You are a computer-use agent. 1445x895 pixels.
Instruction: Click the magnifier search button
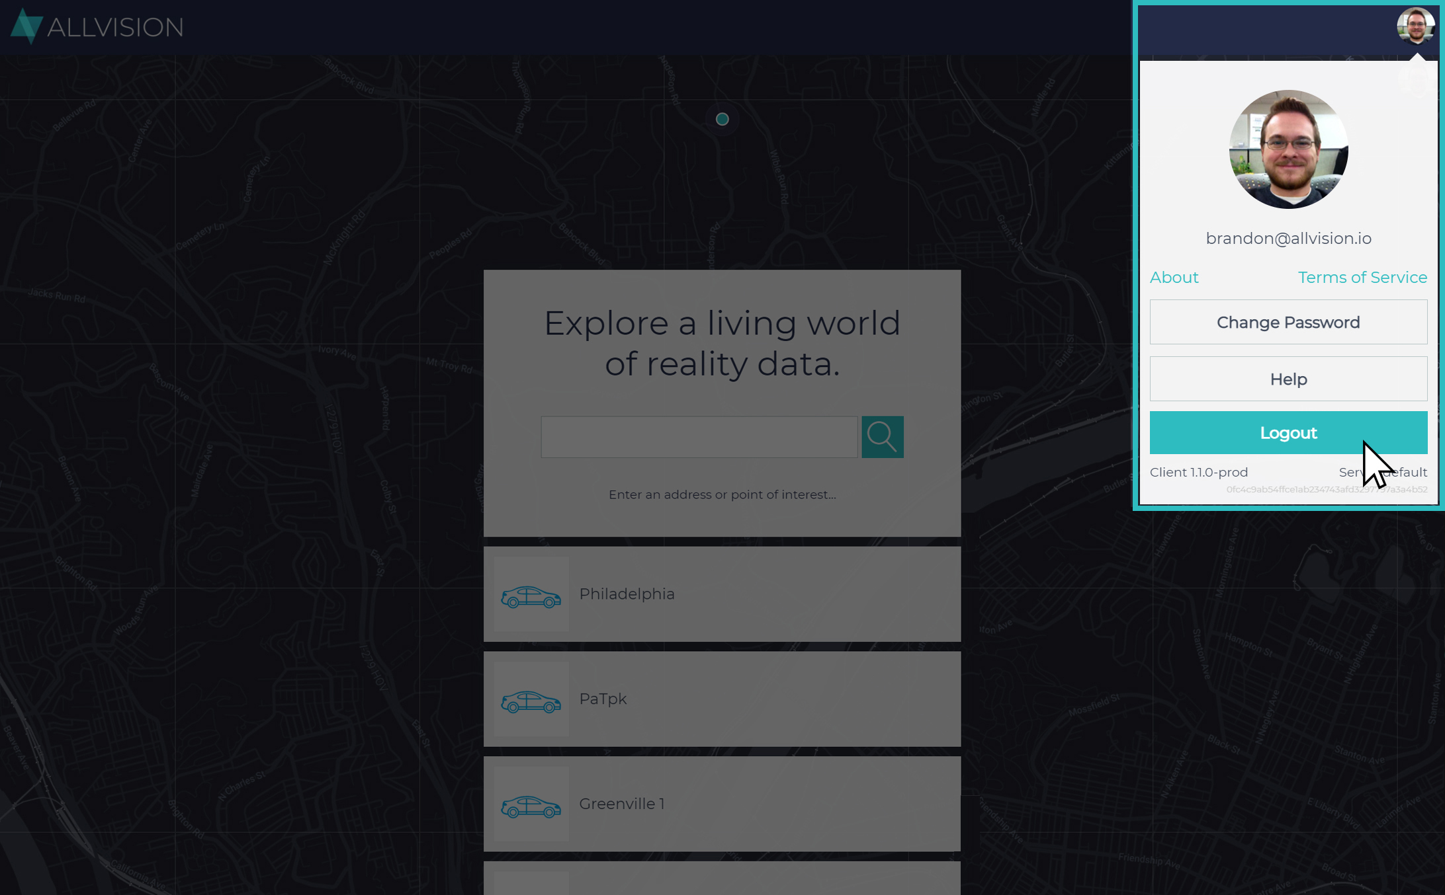(882, 437)
